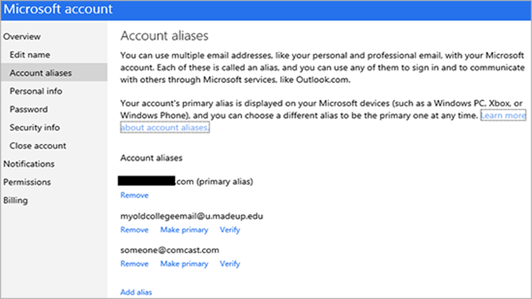532x299 pixels.
Task: Select Account aliases in sidebar
Action: 54,73
